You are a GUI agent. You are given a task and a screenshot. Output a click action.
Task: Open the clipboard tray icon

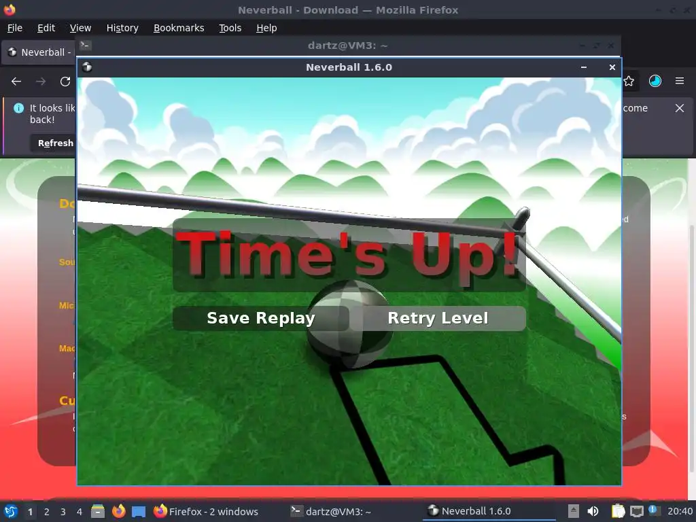(618, 511)
